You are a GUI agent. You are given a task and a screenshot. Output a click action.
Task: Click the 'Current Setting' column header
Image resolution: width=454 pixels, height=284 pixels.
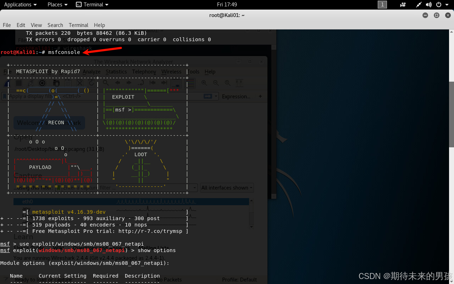tap(62, 276)
